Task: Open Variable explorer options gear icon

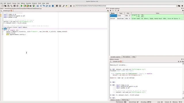Action: point(183,11)
